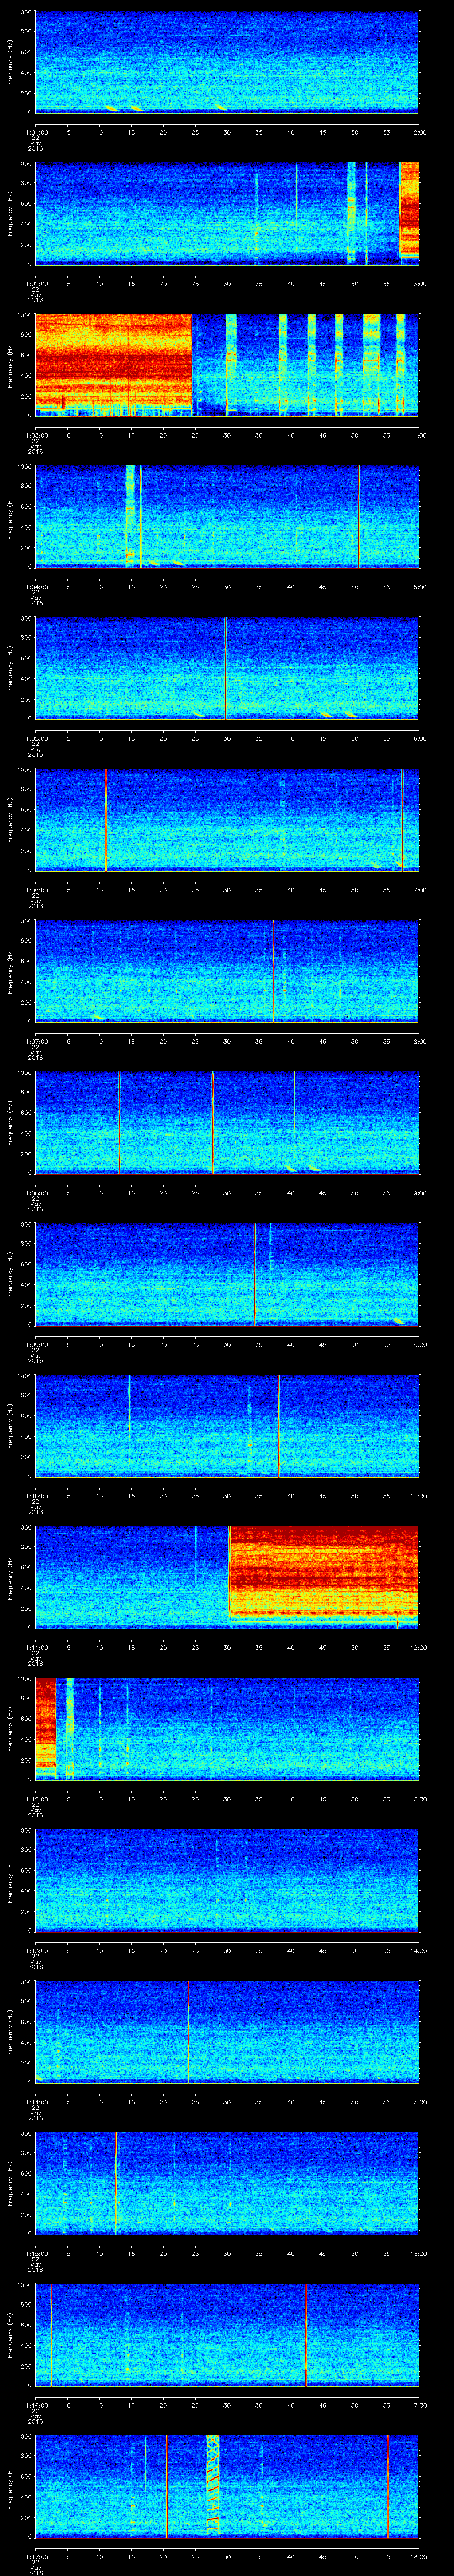The height and width of the screenshot is (2576, 454).
Task: Click the "14:00" end time label
Action: pos(418,1950)
